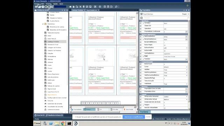Toggle checkbox for RegistersPerPage property
This screenshot has height=126, width=224.
(141, 78)
